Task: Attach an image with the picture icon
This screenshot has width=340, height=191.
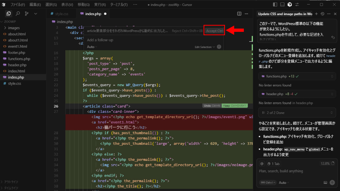Action: point(325,183)
